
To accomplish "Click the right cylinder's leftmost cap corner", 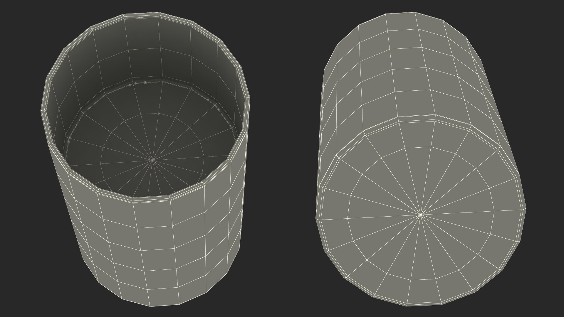I will coord(316,219).
